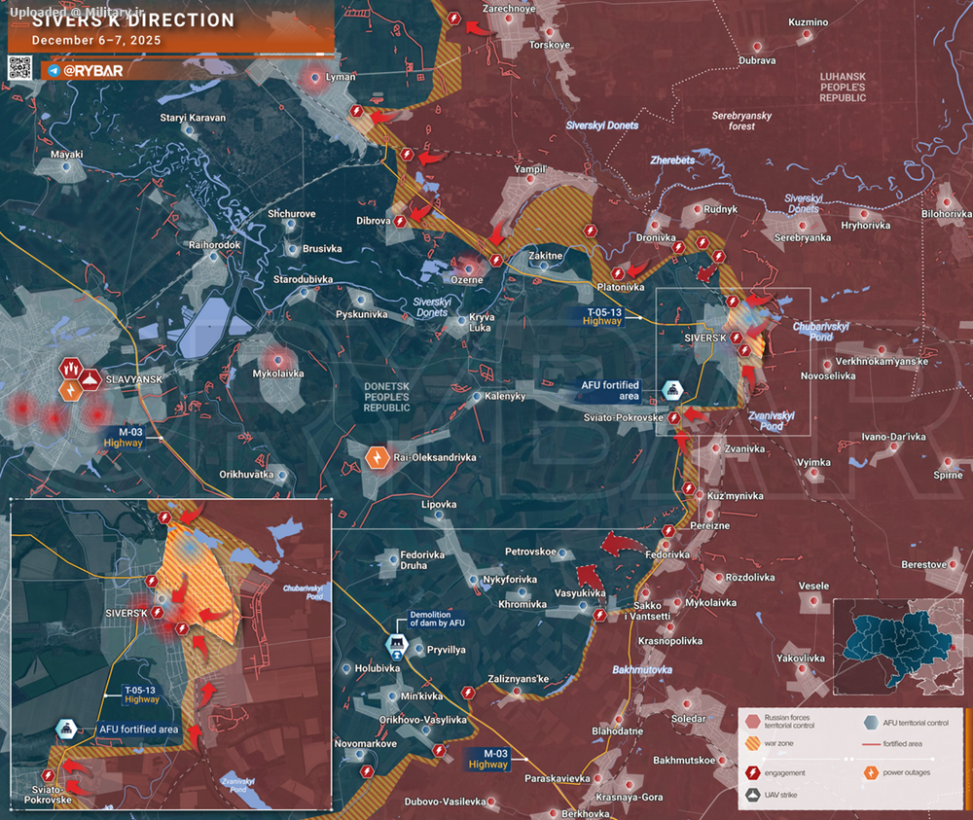Click the M-03 Highway label near Slavyansk
Screen dimensions: 973x820
point(125,437)
